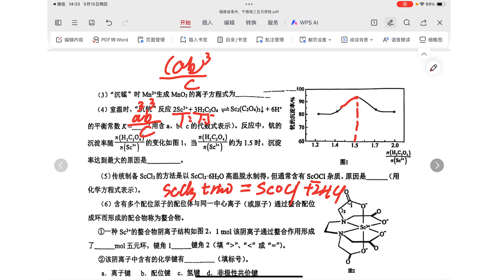Tap option b. 配位键
This screenshot has width=498, height=280.
tap(156, 273)
